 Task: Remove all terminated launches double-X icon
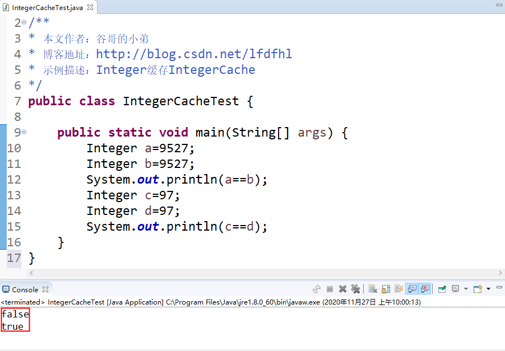pyautogui.click(x=355, y=289)
